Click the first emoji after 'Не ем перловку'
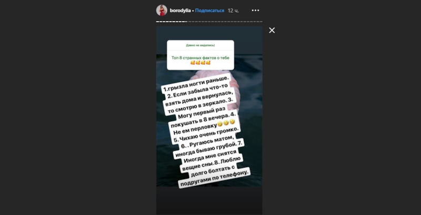This screenshot has height=215, width=421. [x=220, y=124]
